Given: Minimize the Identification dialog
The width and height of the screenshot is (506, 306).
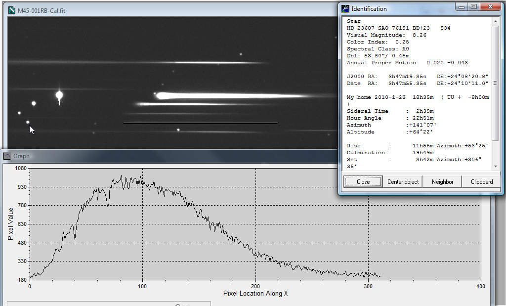Looking at the screenshot, I should coord(462,6).
